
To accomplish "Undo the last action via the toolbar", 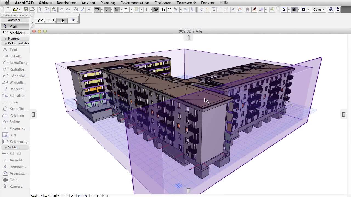I will tap(61, 9).
